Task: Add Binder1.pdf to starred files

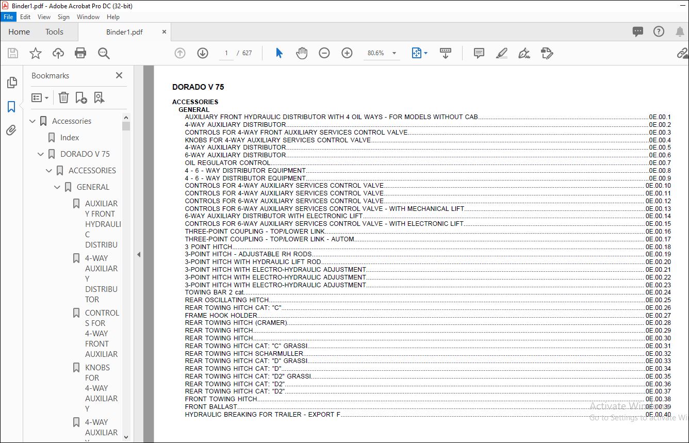Action: (36, 53)
